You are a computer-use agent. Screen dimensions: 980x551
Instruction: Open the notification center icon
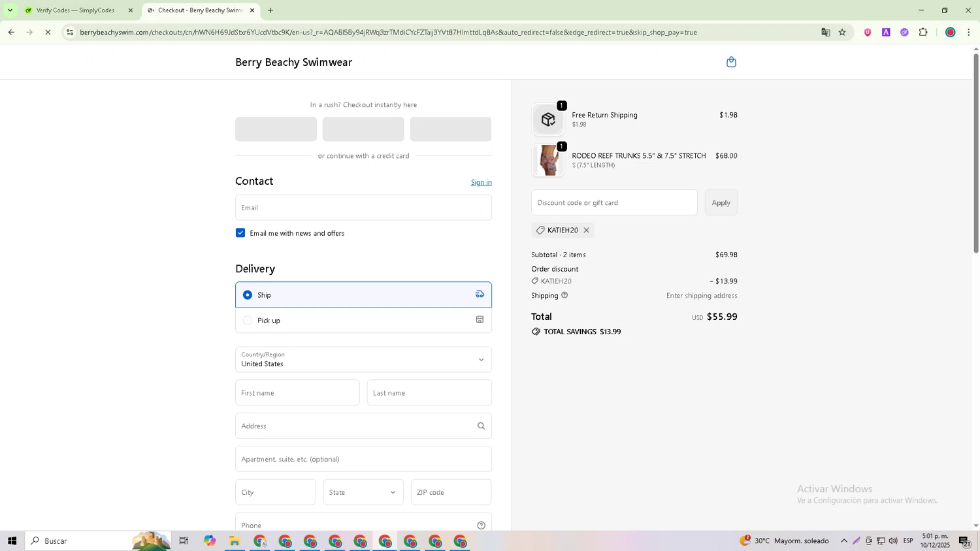point(965,541)
